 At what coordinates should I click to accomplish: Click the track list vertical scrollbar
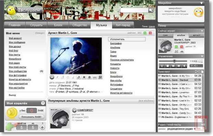click(x=203, y=96)
